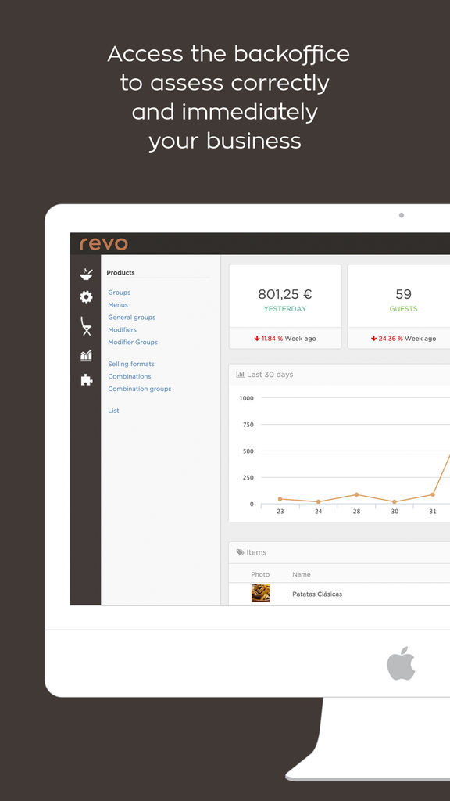Click the chart data point for day 31

(x=433, y=494)
